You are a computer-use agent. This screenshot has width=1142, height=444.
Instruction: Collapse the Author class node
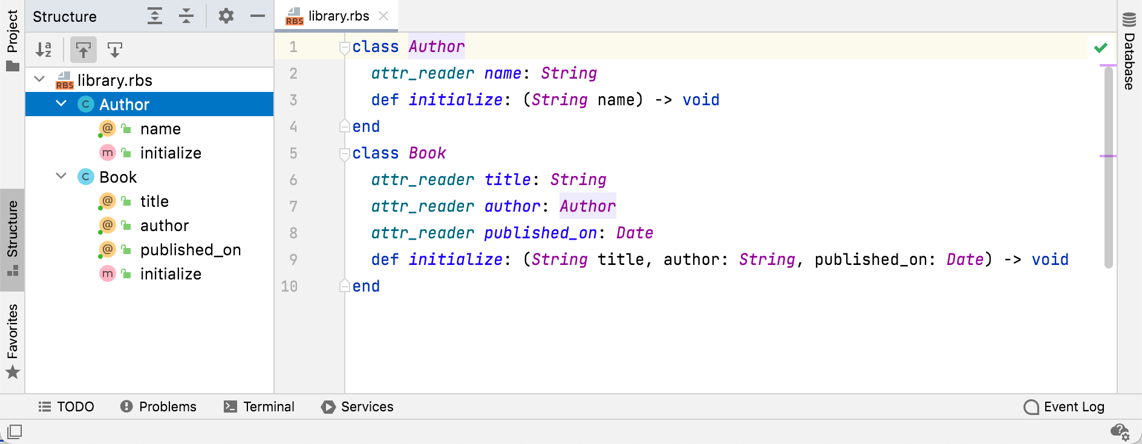pyautogui.click(x=61, y=104)
